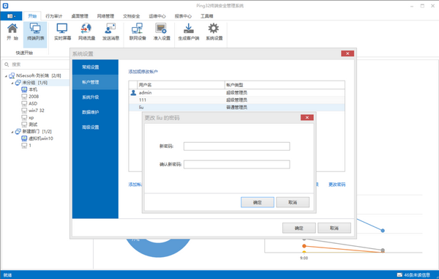The height and width of the screenshot is (279, 439).
Task: Switch to the 运维中心 ribbon tab
Action: (157, 16)
